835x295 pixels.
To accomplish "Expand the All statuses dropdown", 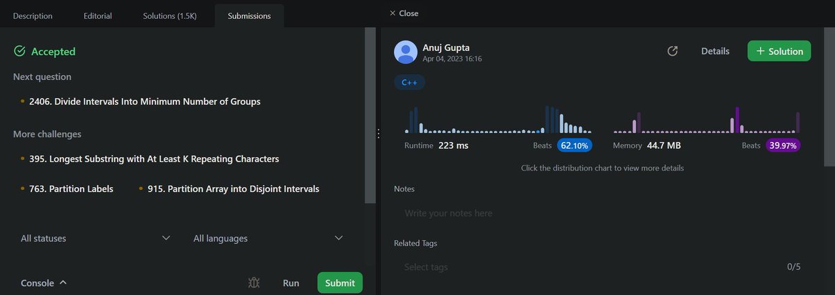I will coord(95,238).
